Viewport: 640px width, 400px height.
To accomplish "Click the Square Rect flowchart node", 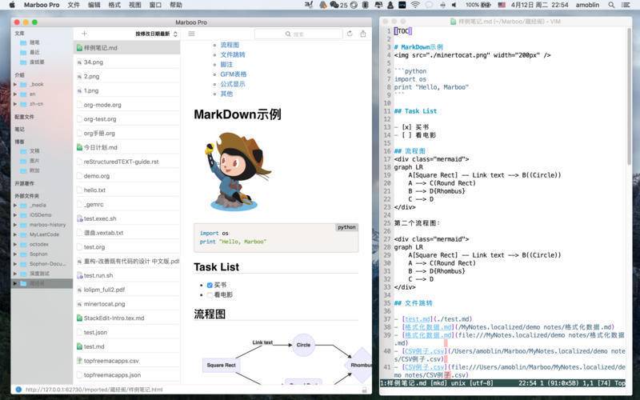I will pyautogui.click(x=222, y=365).
